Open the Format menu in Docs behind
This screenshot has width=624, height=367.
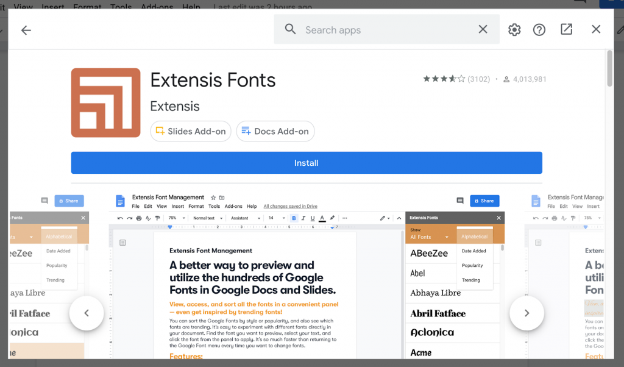tap(87, 7)
